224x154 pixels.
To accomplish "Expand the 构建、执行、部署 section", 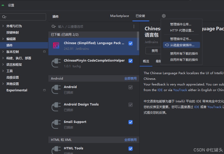I will coord(3,58).
